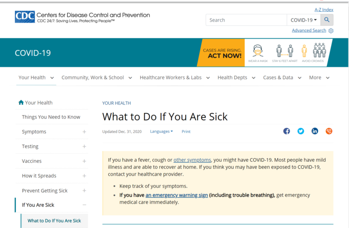The image size is (349, 228).
Task: Share page on Facebook
Action: [286, 131]
